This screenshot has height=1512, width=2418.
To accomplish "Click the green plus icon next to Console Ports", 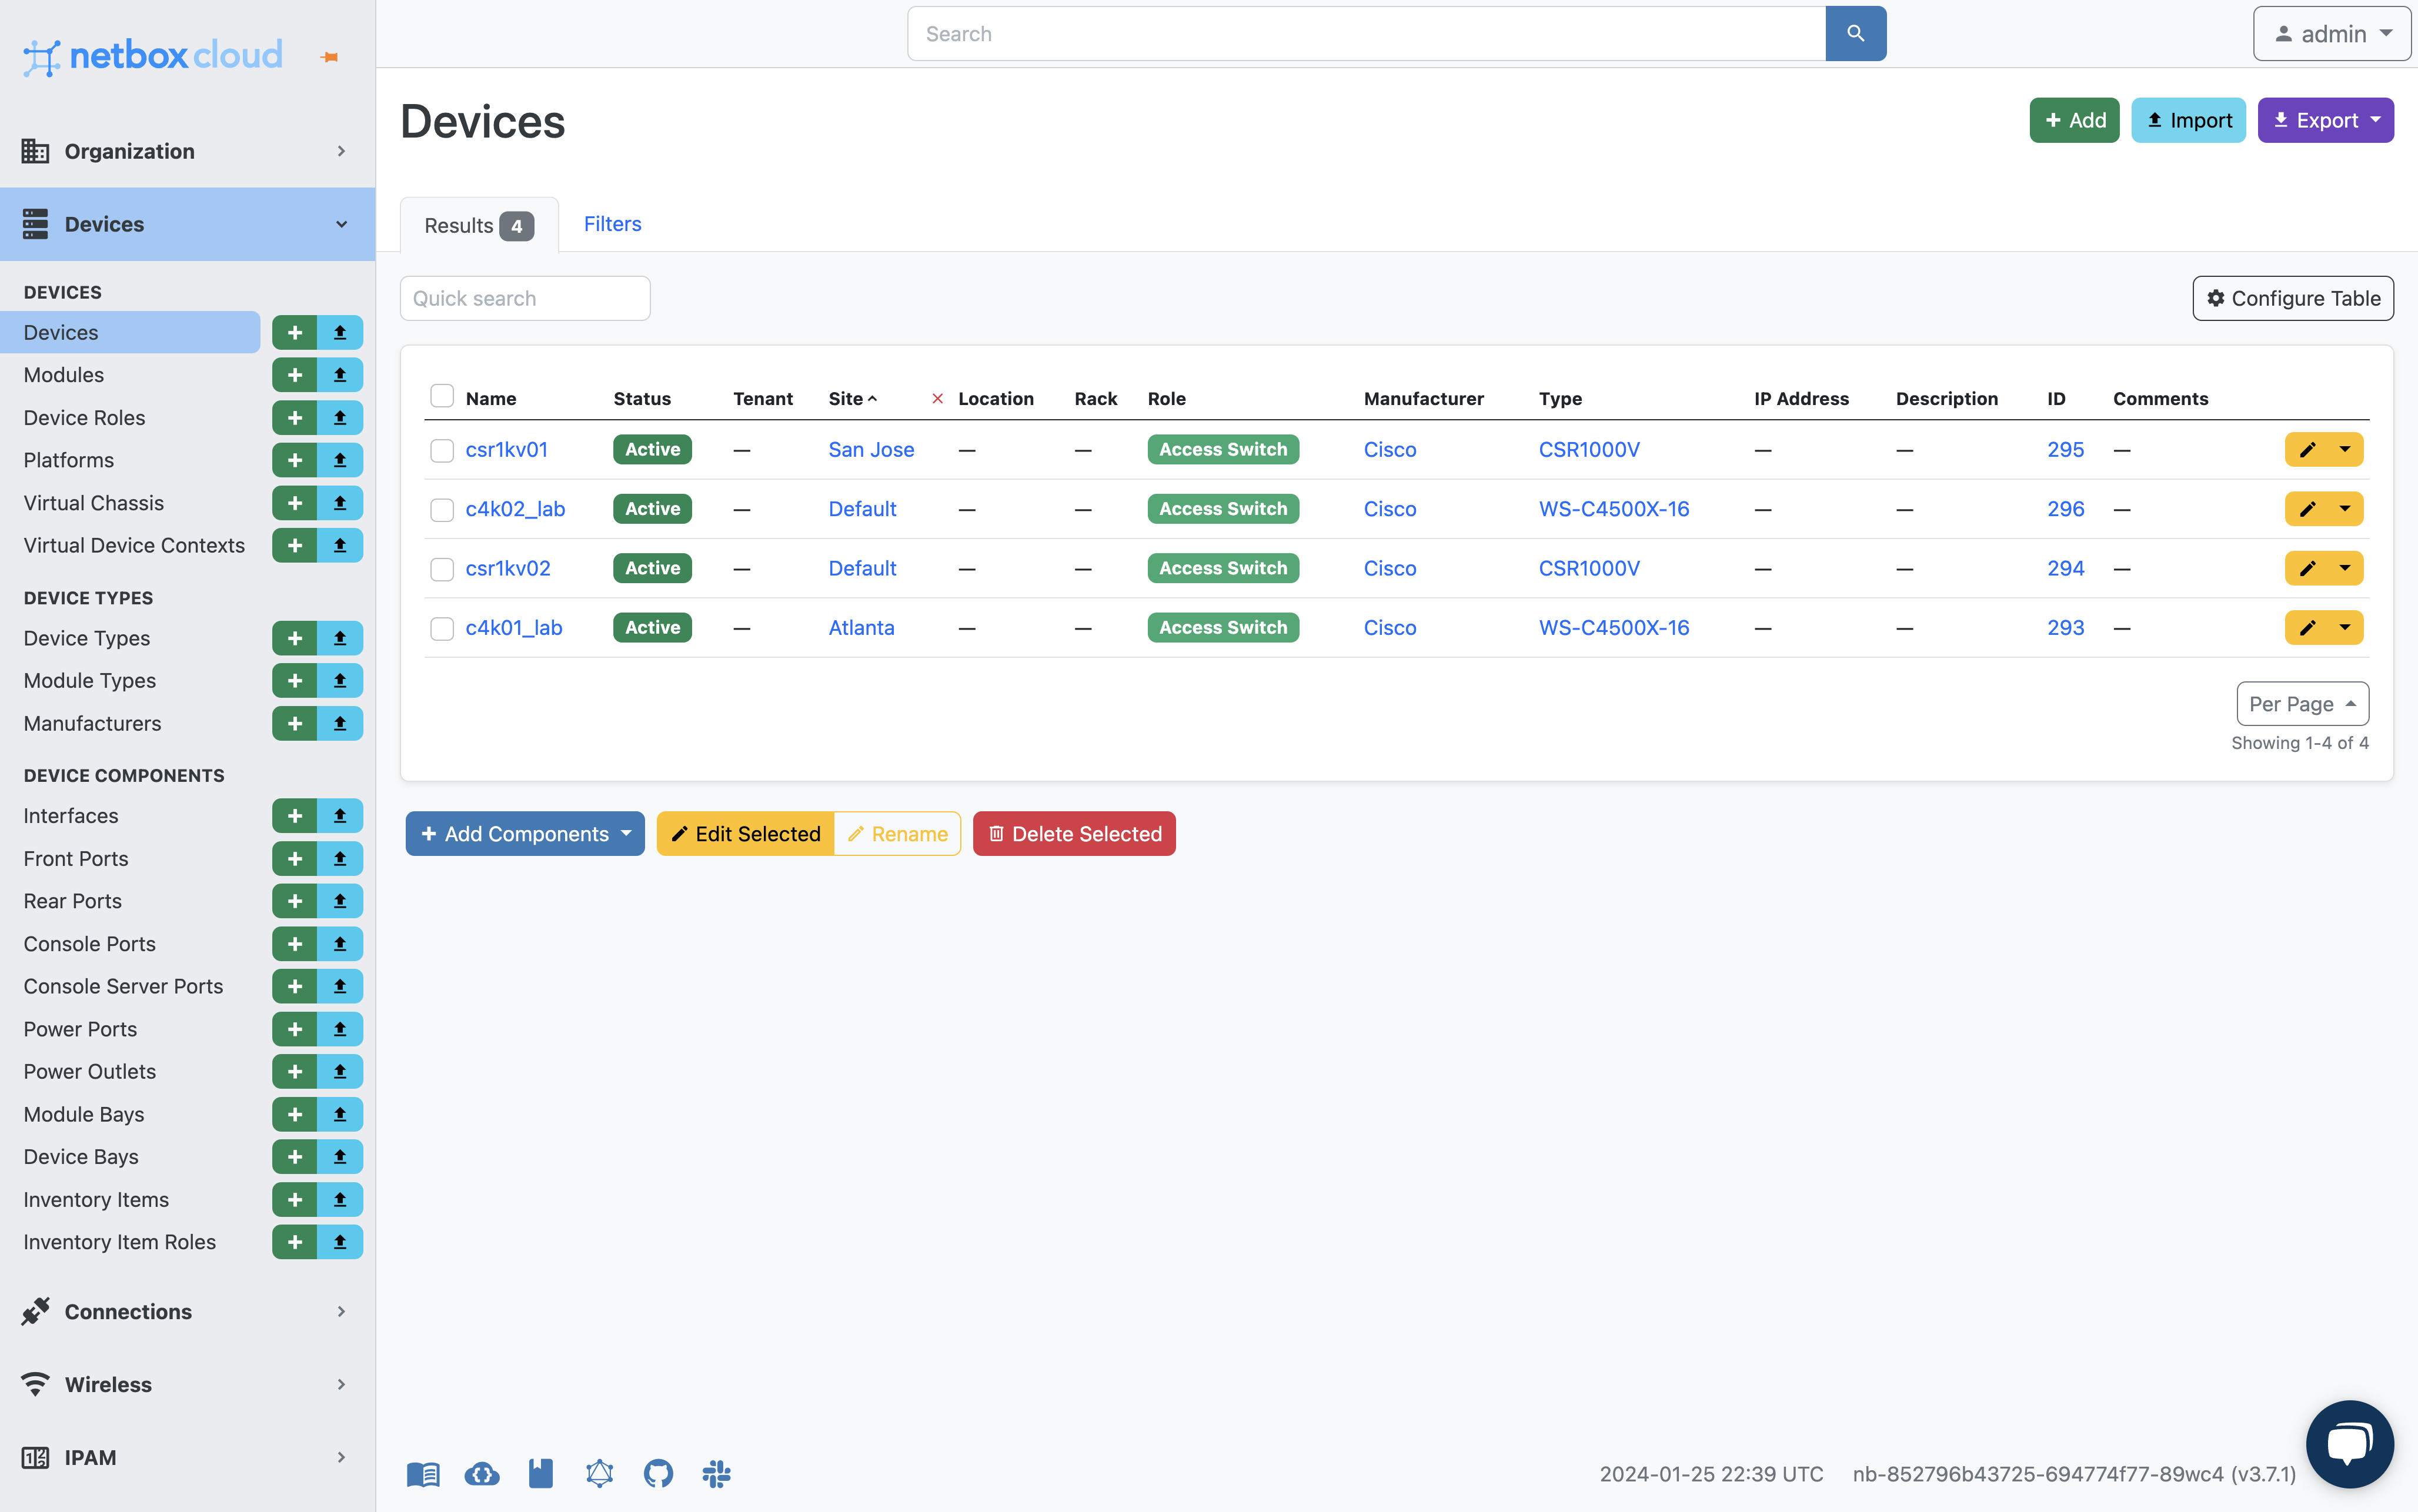I will tap(294, 944).
